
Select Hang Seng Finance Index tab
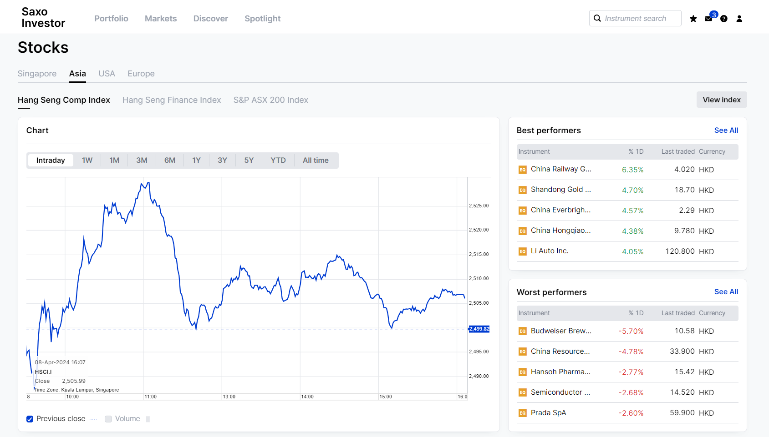coord(172,100)
